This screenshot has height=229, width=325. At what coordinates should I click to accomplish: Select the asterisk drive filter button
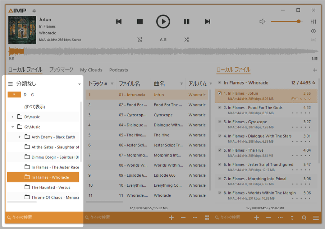tap(14, 95)
